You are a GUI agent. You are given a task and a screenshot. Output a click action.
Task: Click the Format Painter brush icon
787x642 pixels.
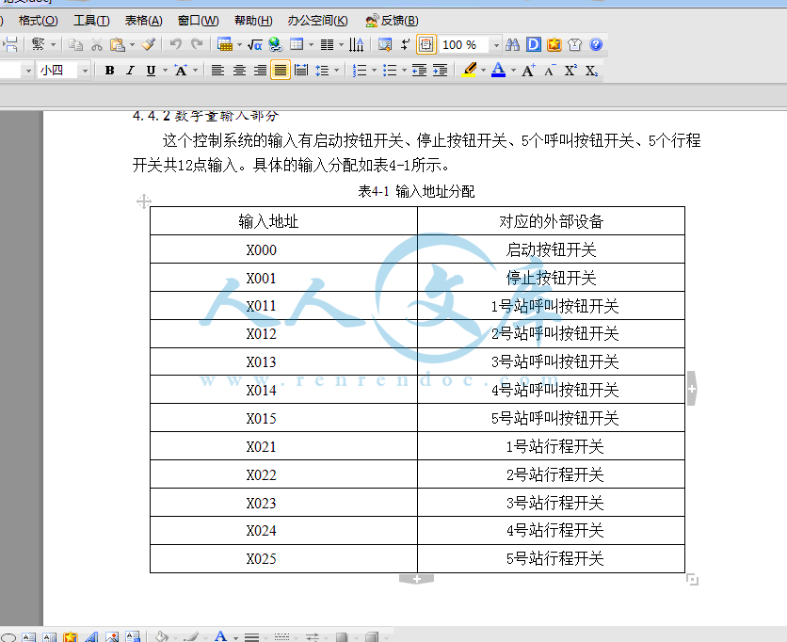click(x=148, y=44)
